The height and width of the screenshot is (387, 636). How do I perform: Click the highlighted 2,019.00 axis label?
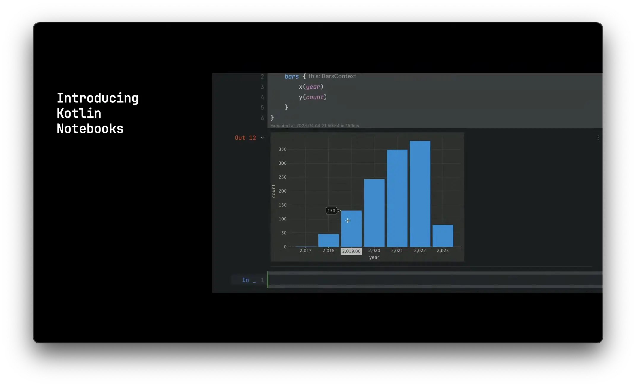351,251
